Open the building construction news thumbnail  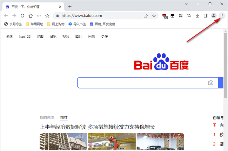tap(63, 142)
